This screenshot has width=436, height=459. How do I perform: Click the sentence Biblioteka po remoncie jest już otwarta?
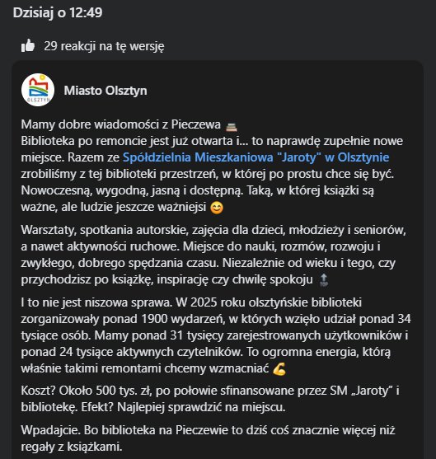(127, 141)
